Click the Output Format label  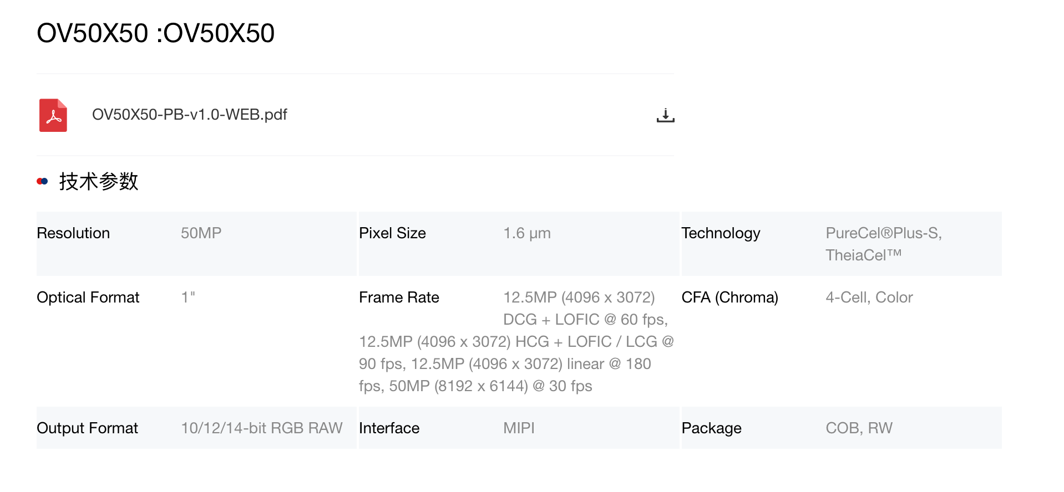coord(87,428)
